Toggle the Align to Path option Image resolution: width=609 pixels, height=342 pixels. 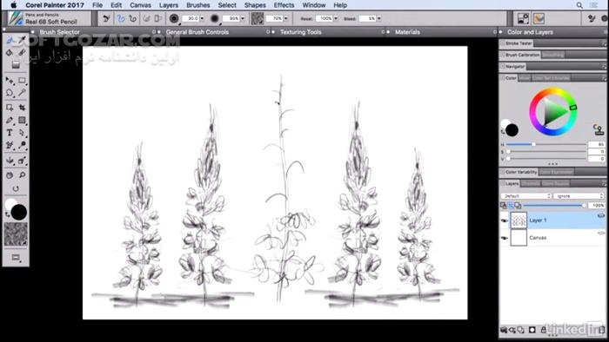click(x=146, y=18)
